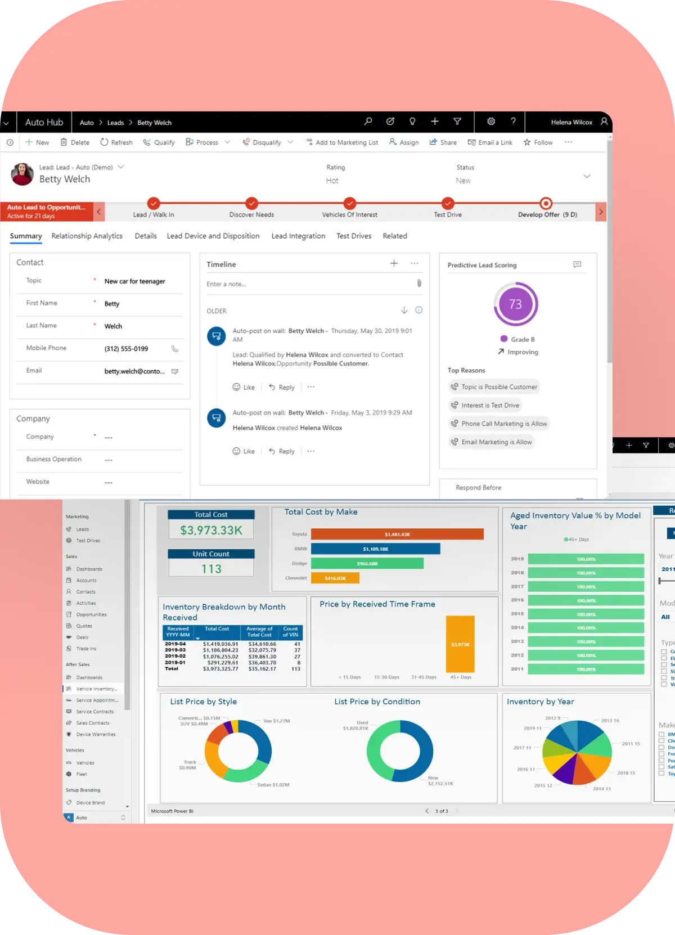Open the Lead Integration tab
Viewport: 675px width, 935px height.
pyautogui.click(x=298, y=236)
